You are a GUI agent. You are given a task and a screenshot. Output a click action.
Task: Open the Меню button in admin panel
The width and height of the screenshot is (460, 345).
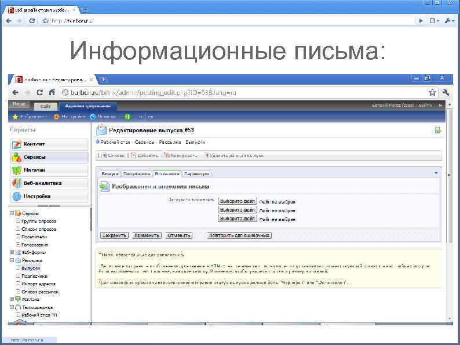19,104
